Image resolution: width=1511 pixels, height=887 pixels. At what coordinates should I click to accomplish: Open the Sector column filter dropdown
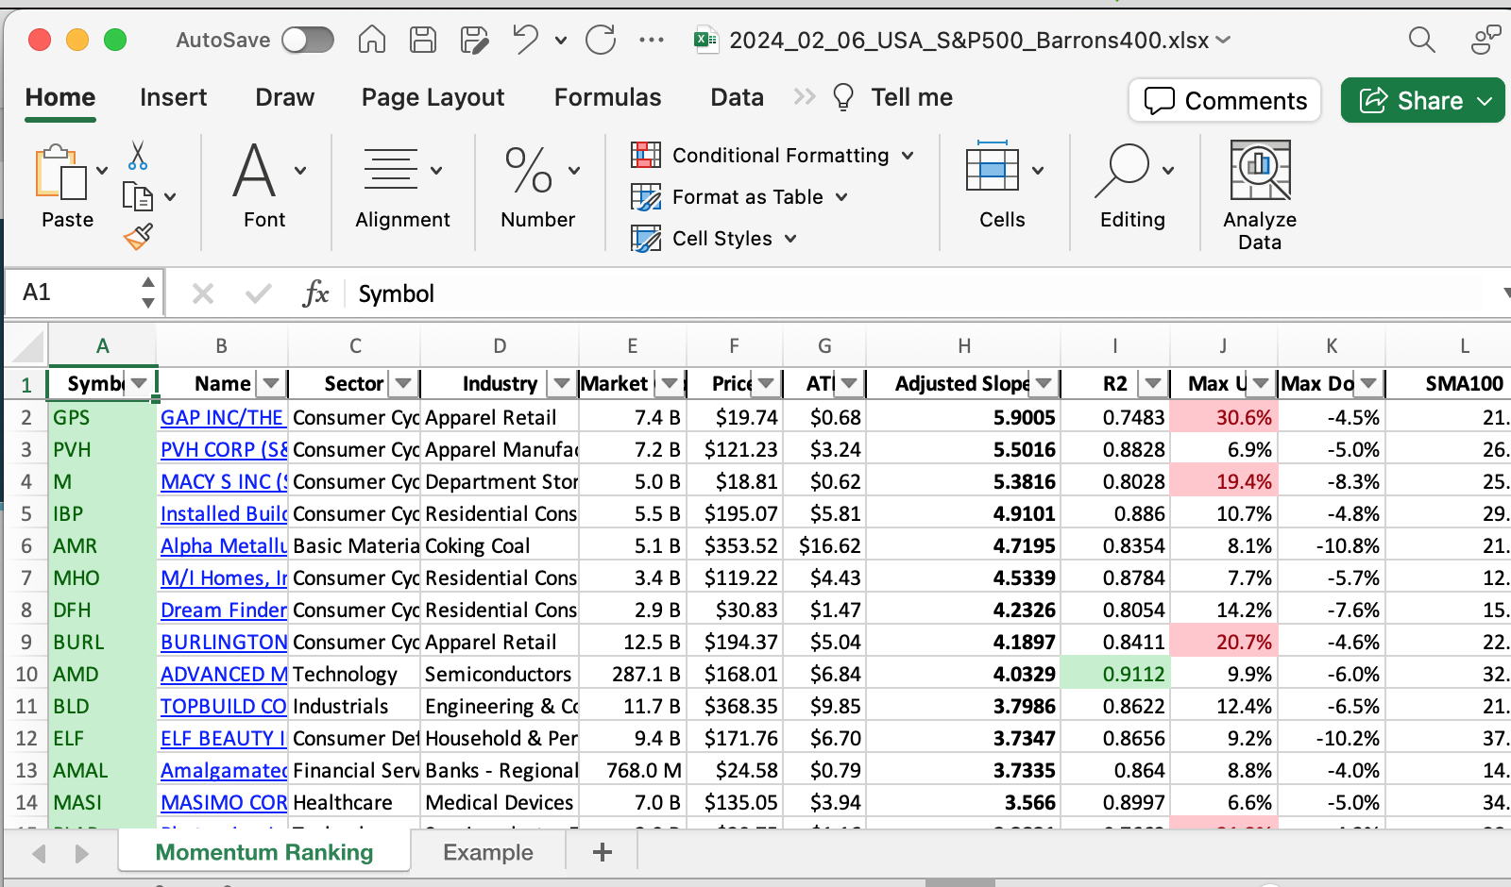404,383
